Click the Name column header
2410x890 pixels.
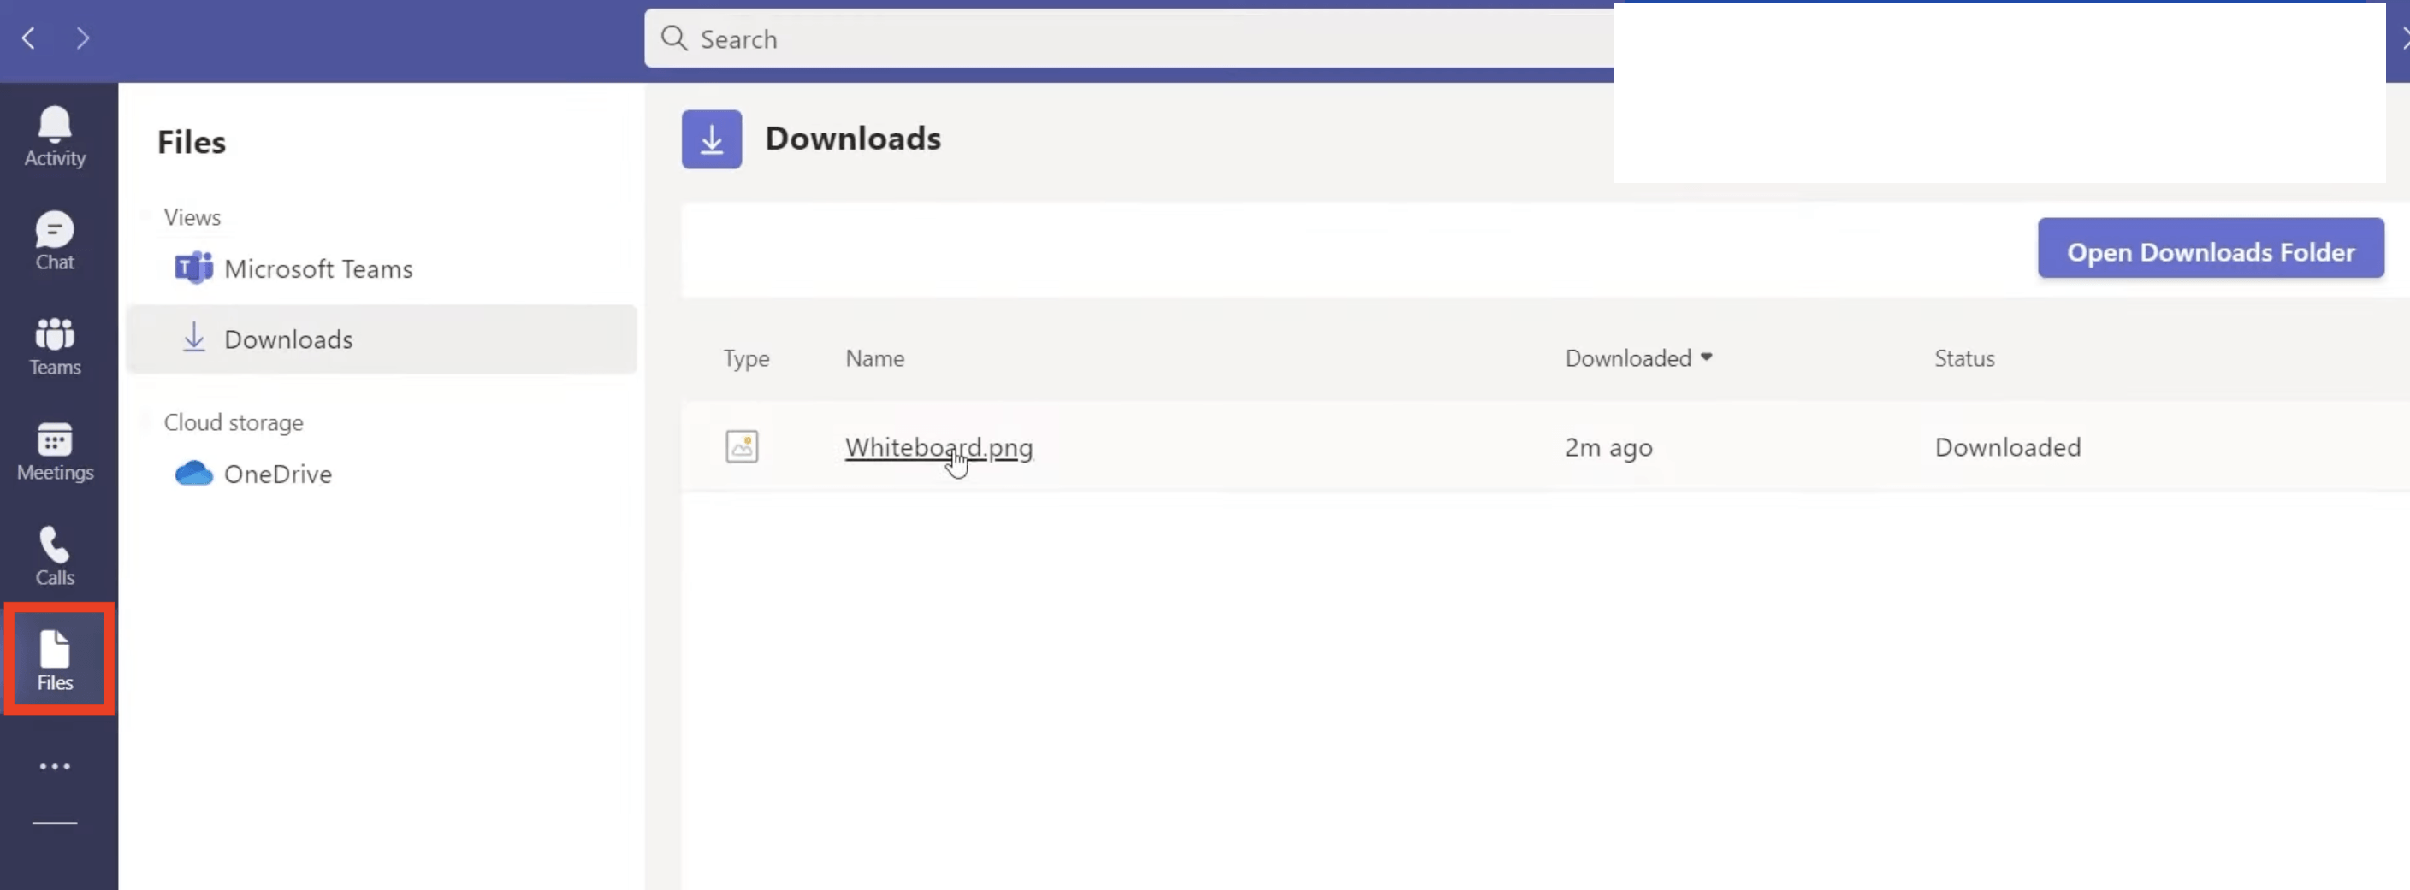(874, 359)
